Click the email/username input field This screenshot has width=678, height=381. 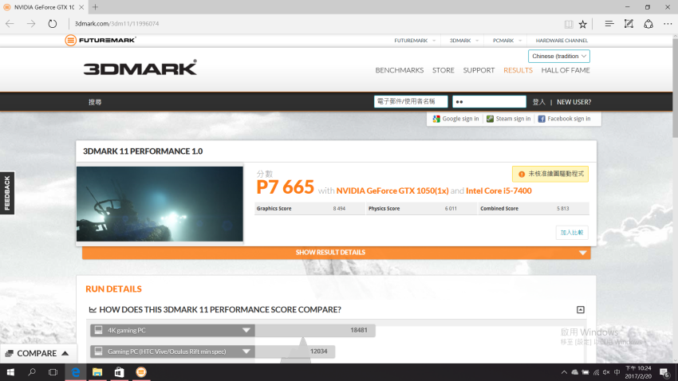(x=411, y=101)
